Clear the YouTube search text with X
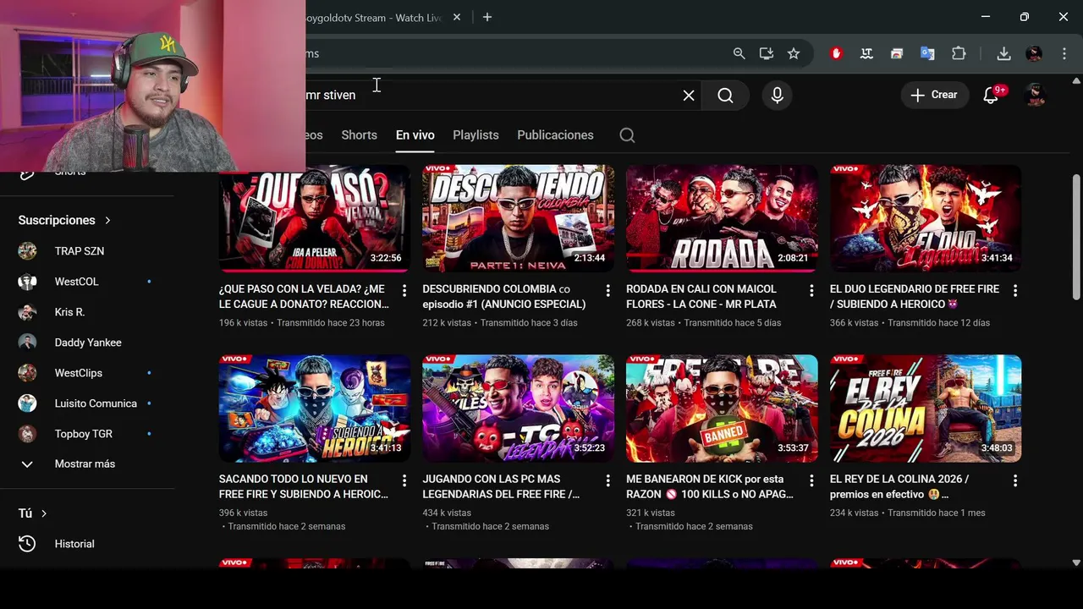1083x609 pixels. pos(689,96)
